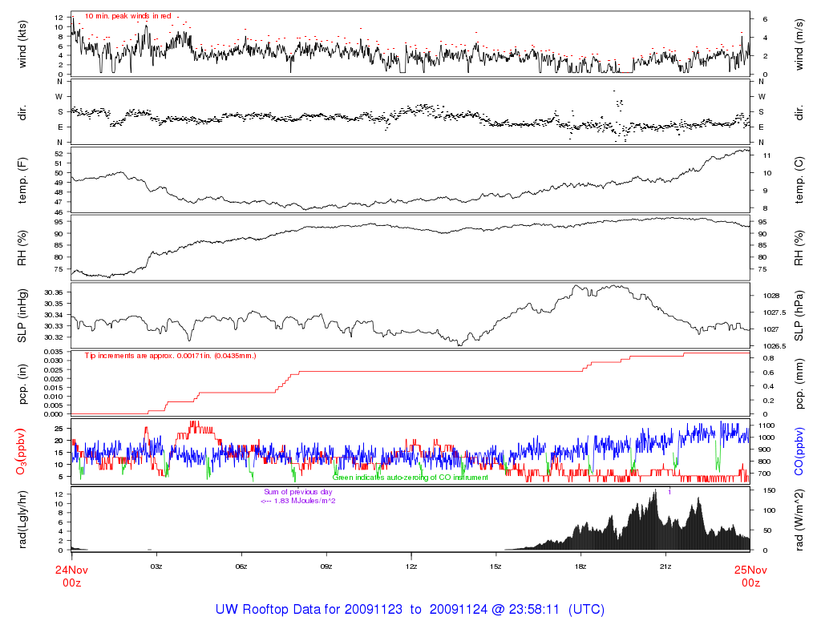Image resolution: width=821 pixels, height=641 pixels.
Task: Click the '1.83 MJoules/m^2' value
Action: (305, 501)
